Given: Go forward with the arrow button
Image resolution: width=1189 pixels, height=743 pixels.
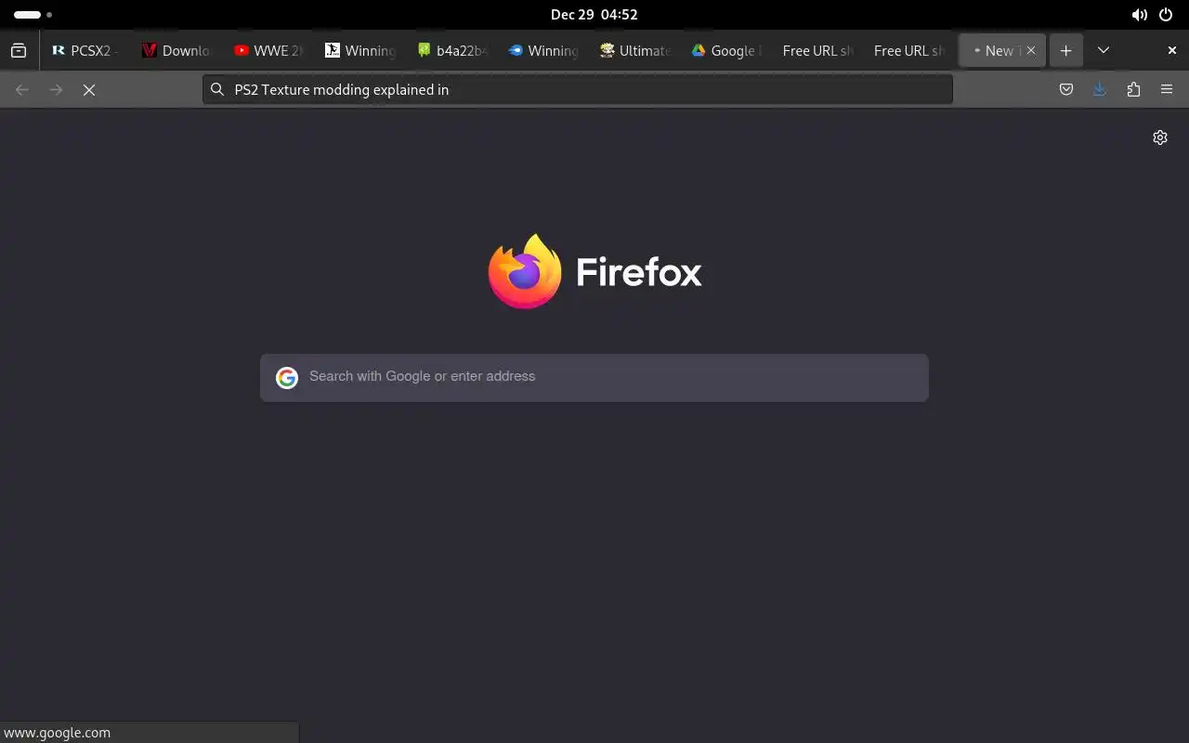Looking at the screenshot, I should point(56,90).
